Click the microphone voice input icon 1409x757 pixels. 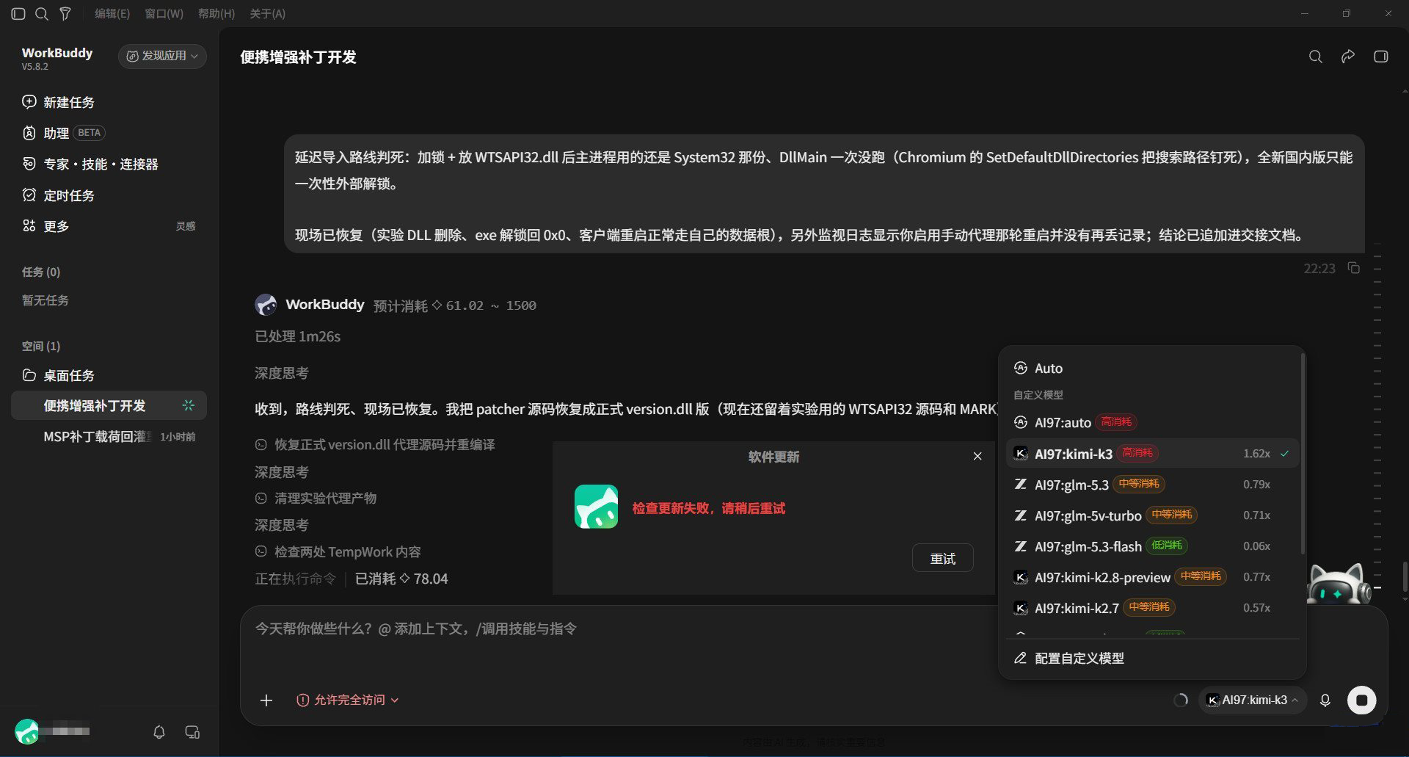(1325, 700)
